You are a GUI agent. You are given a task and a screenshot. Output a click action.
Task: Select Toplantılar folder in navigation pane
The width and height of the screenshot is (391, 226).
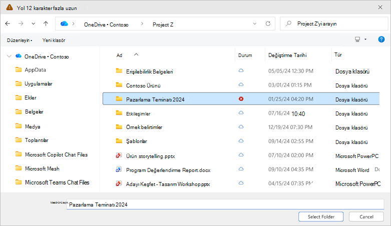[37, 140]
